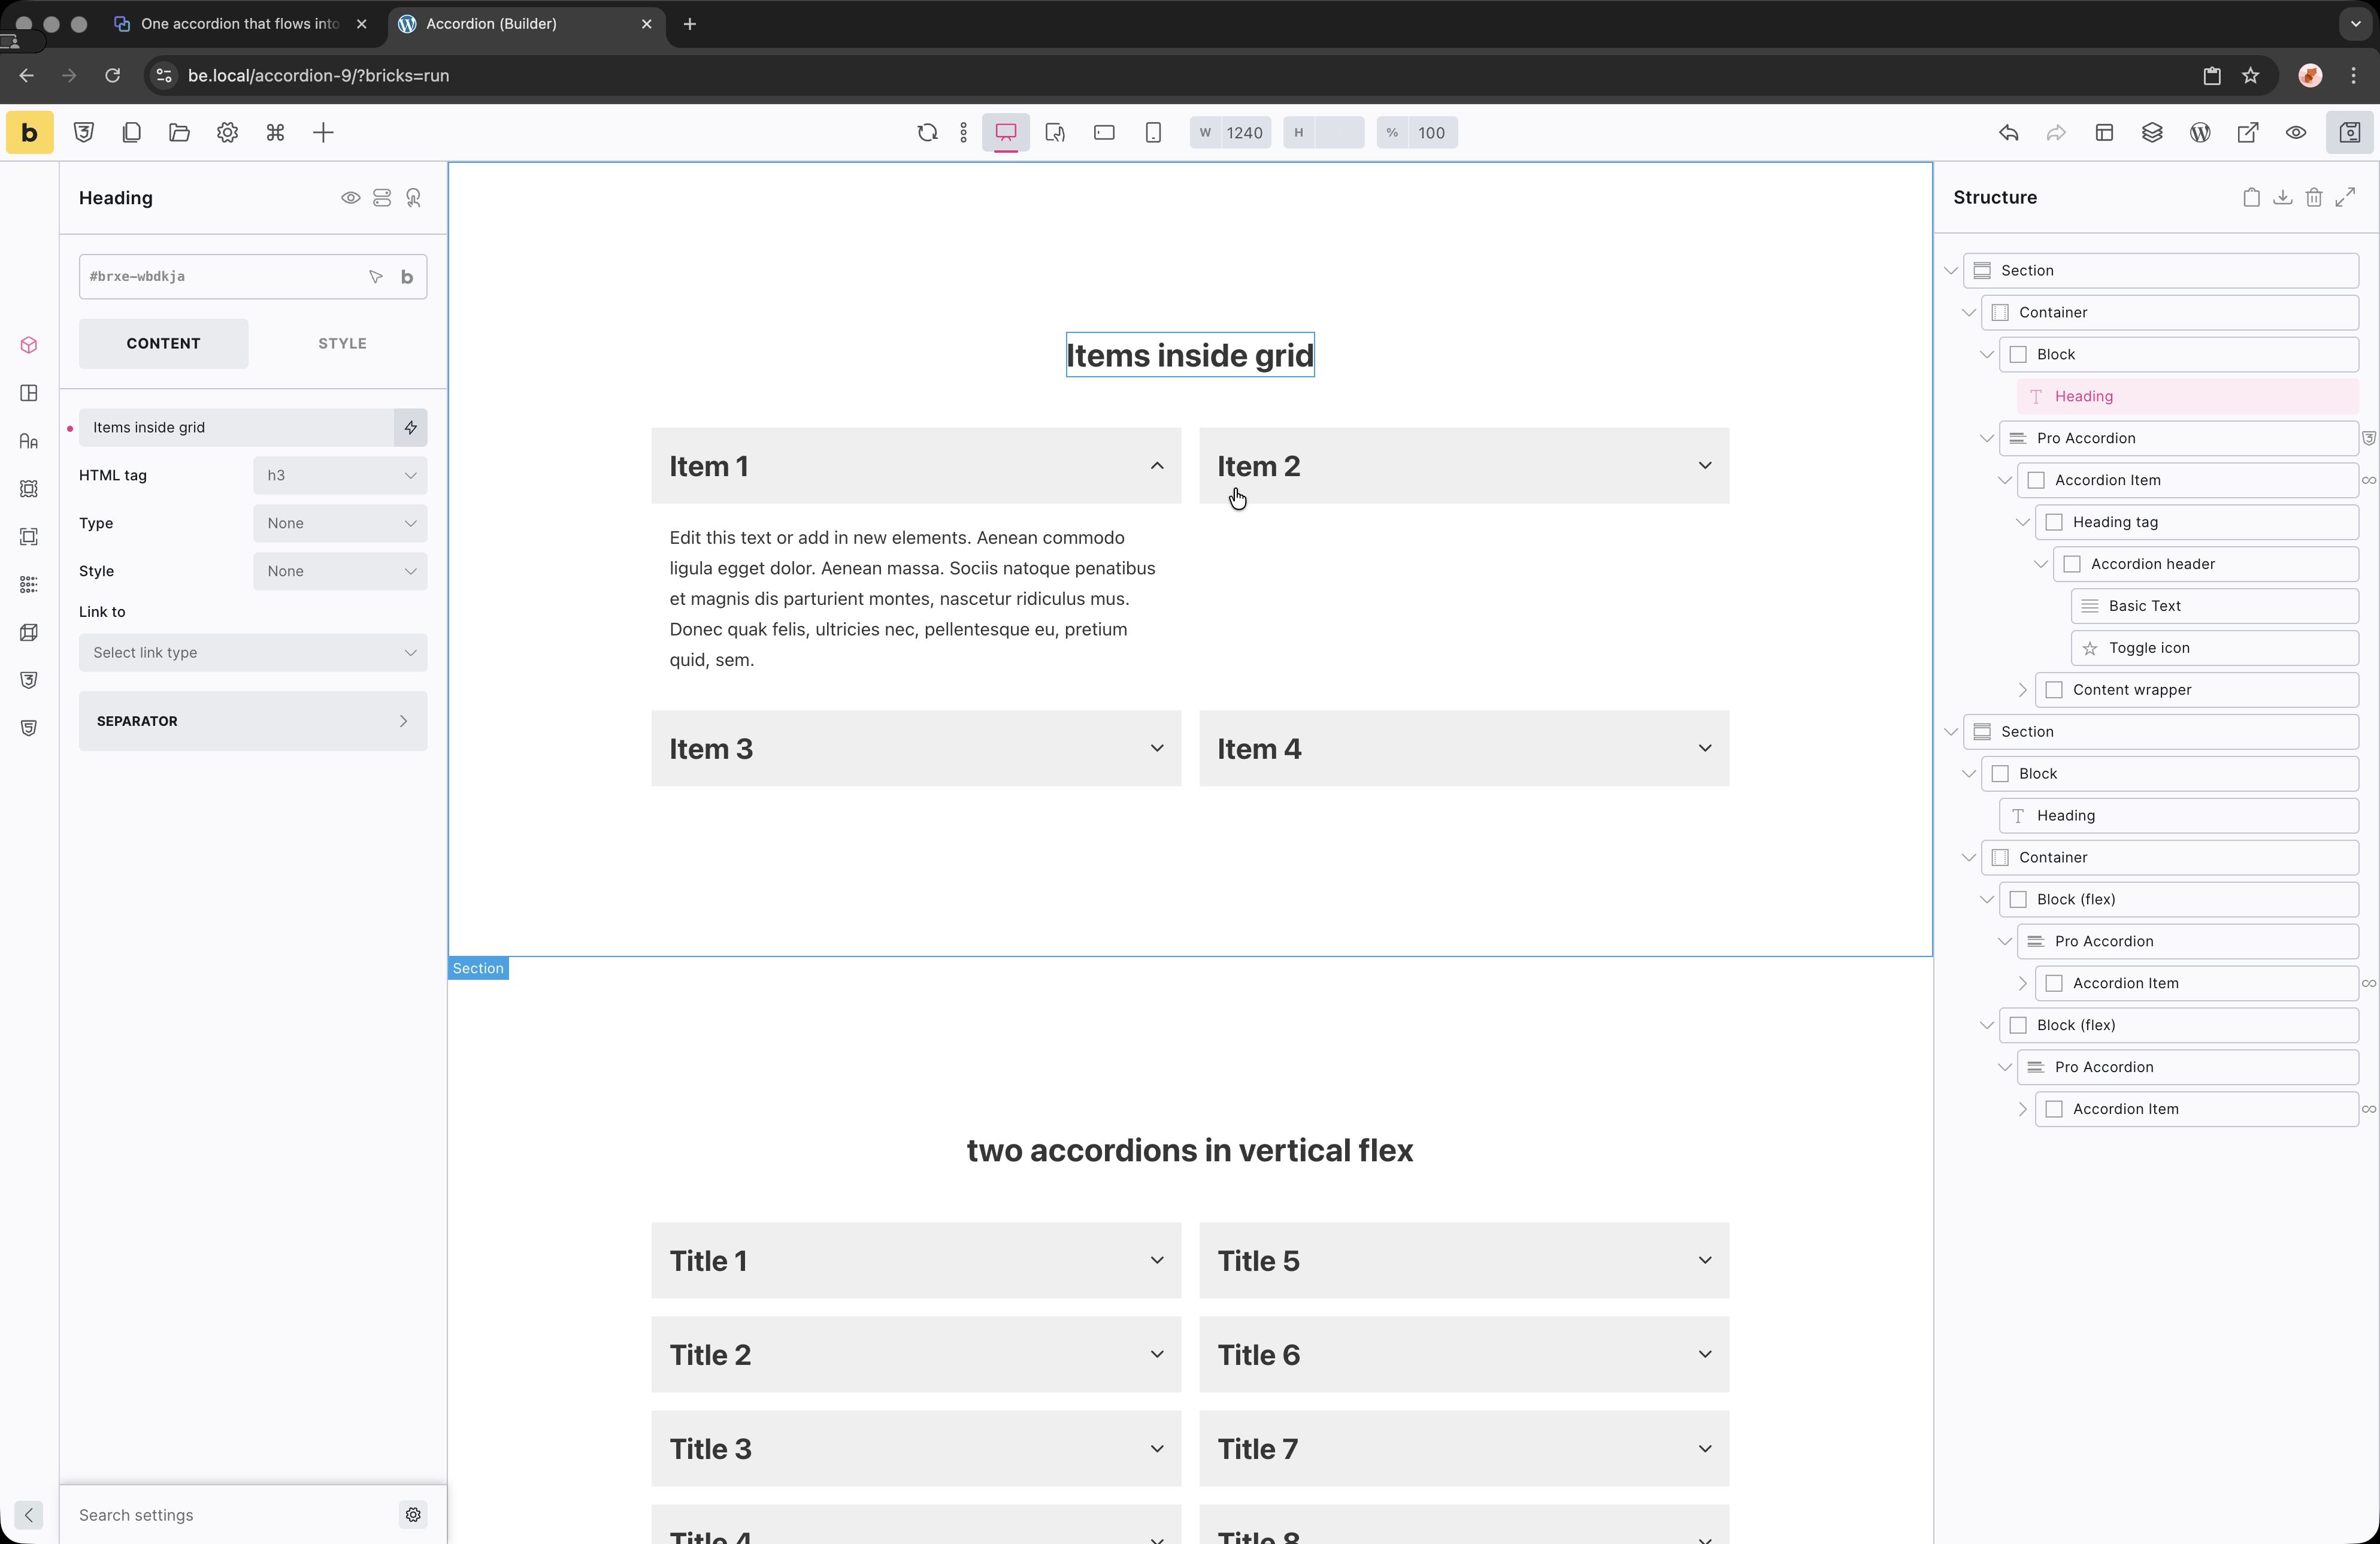Toggle accordion Item 1 chevron
Screen dimensions: 2380x1544
1156,466
